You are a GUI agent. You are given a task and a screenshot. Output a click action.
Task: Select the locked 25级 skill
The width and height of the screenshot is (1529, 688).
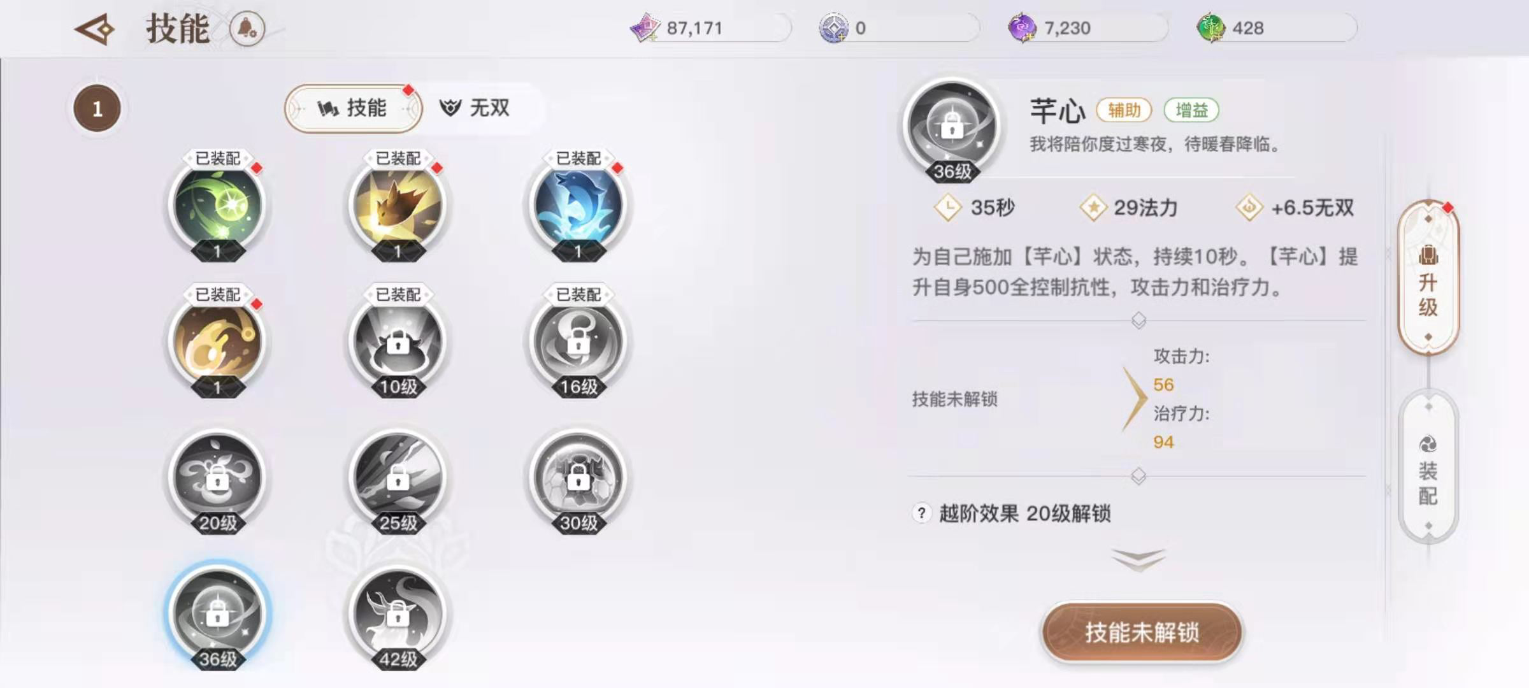coord(398,478)
